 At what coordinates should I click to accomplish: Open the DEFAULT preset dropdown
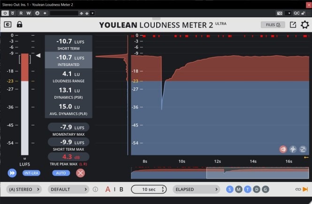point(68,189)
